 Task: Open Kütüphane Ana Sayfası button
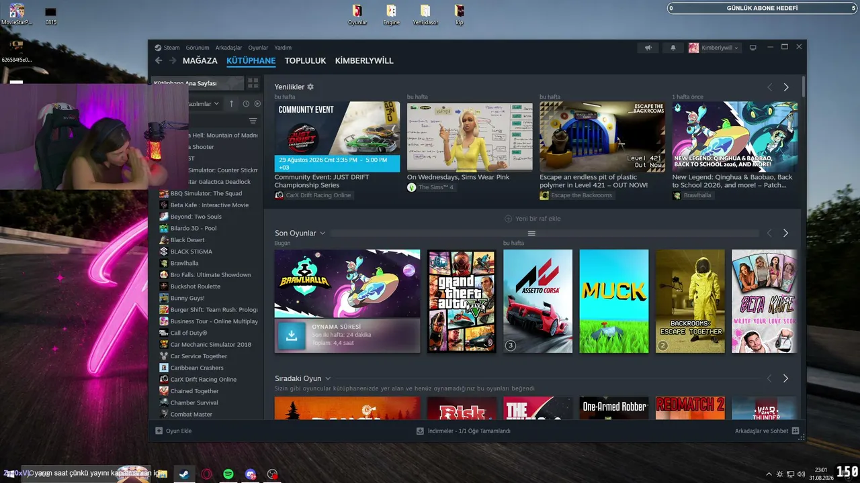pyautogui.click(x=198, y=83)
